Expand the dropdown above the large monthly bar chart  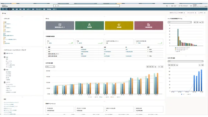tap(50, 67)
